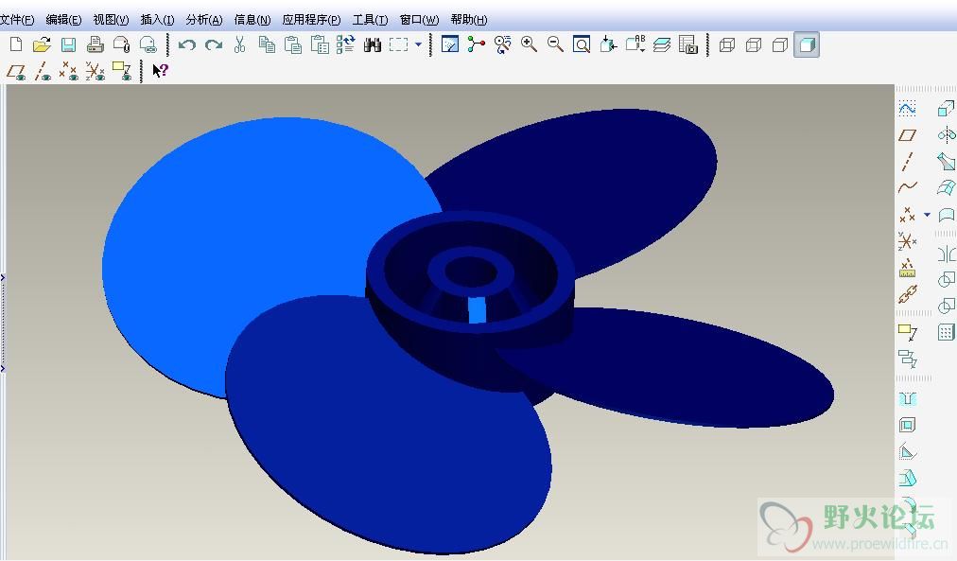
Task: Open the selection box dropdown arrow
Action: (418, 44)
